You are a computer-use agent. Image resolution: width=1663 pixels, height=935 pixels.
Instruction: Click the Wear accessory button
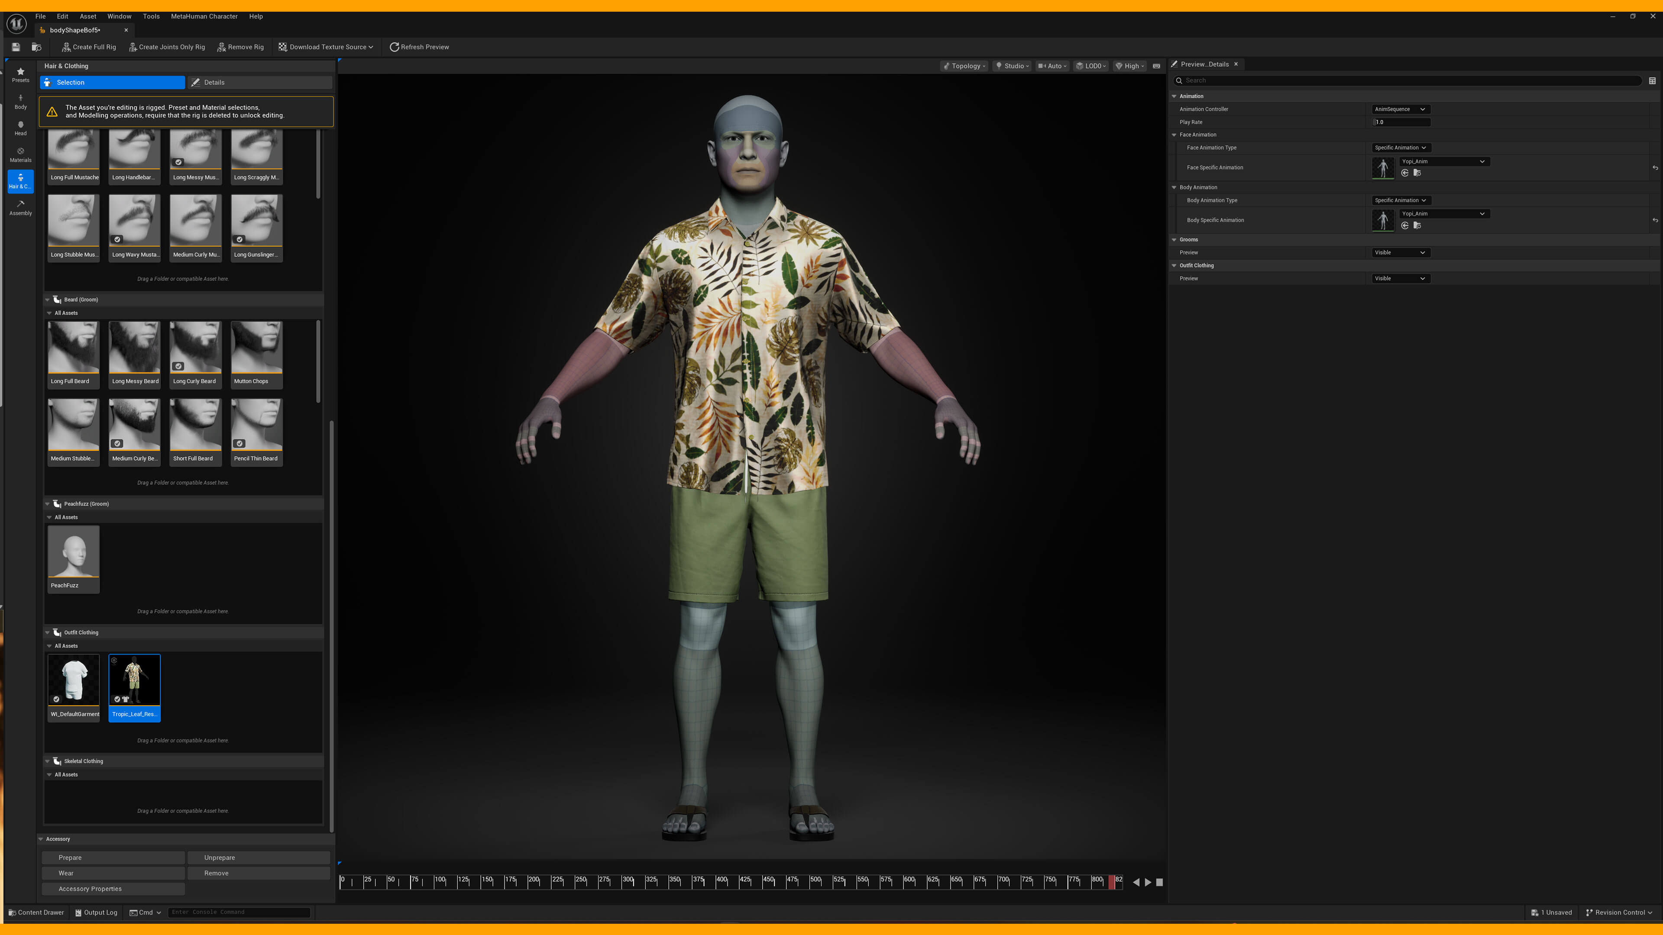click(x=113, y=873)
